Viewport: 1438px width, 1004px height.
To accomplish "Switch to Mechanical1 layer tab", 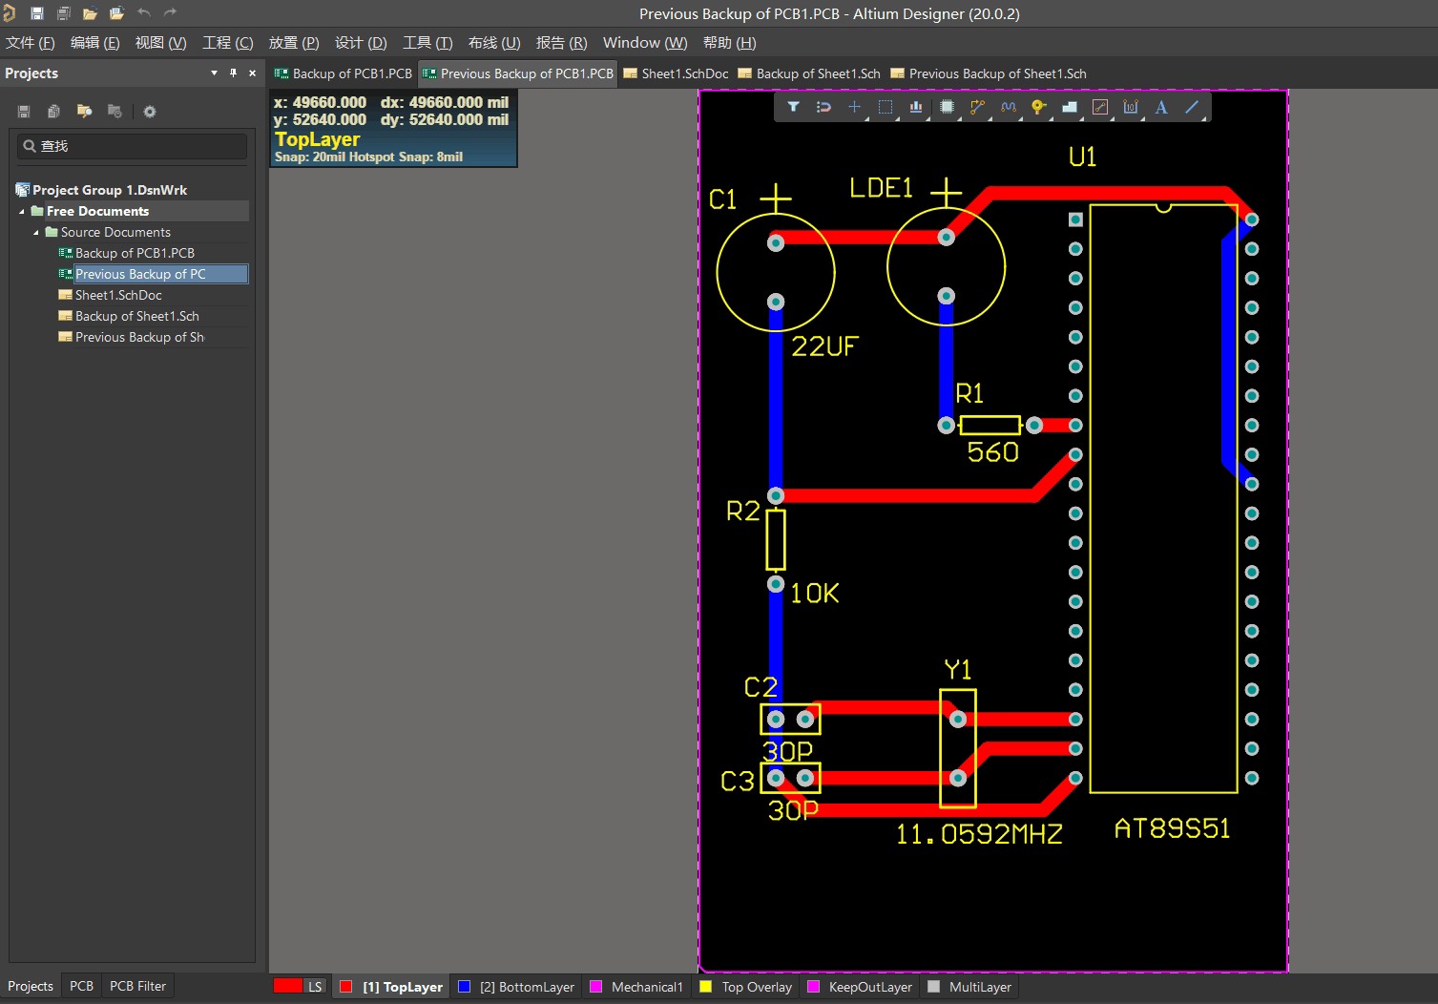I will (x=636, y=987).
